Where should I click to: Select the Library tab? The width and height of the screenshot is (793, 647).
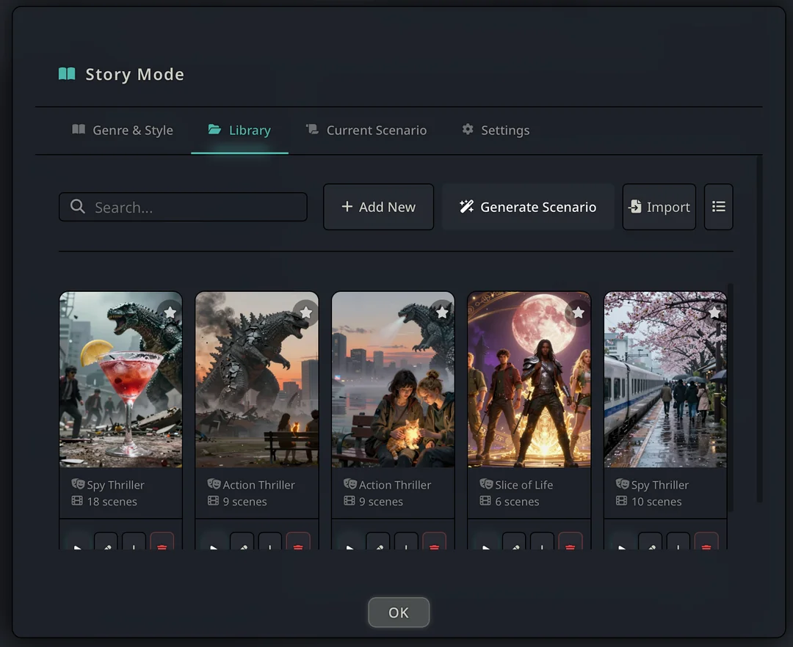click(239, 131)
